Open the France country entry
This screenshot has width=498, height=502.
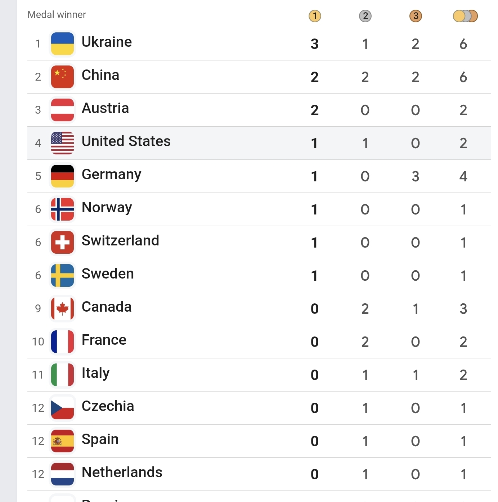[x=104, y=340]
